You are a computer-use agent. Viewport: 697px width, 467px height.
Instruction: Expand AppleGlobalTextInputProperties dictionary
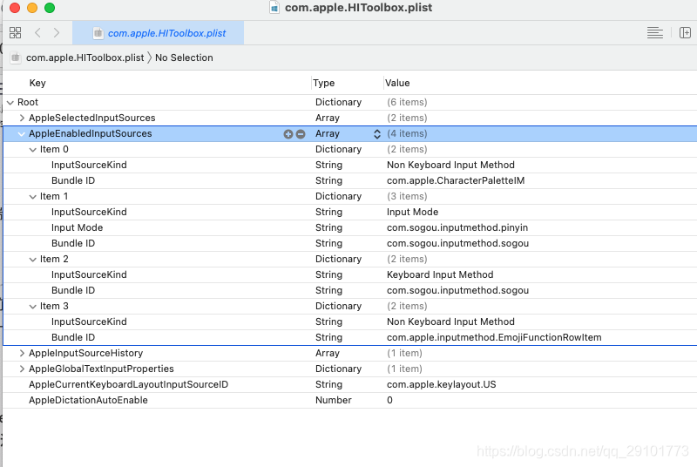(22, 369)
